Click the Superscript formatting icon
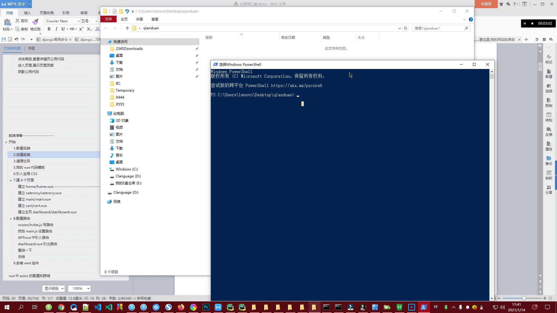 point(82,29)
